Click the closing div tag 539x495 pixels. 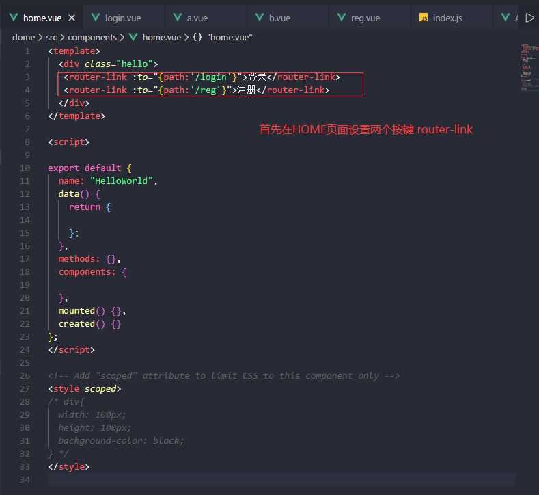tap(74, 103)
